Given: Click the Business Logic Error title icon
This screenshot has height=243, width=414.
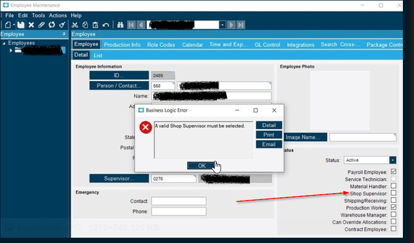Looking at the screenshot, I should 141,110.
